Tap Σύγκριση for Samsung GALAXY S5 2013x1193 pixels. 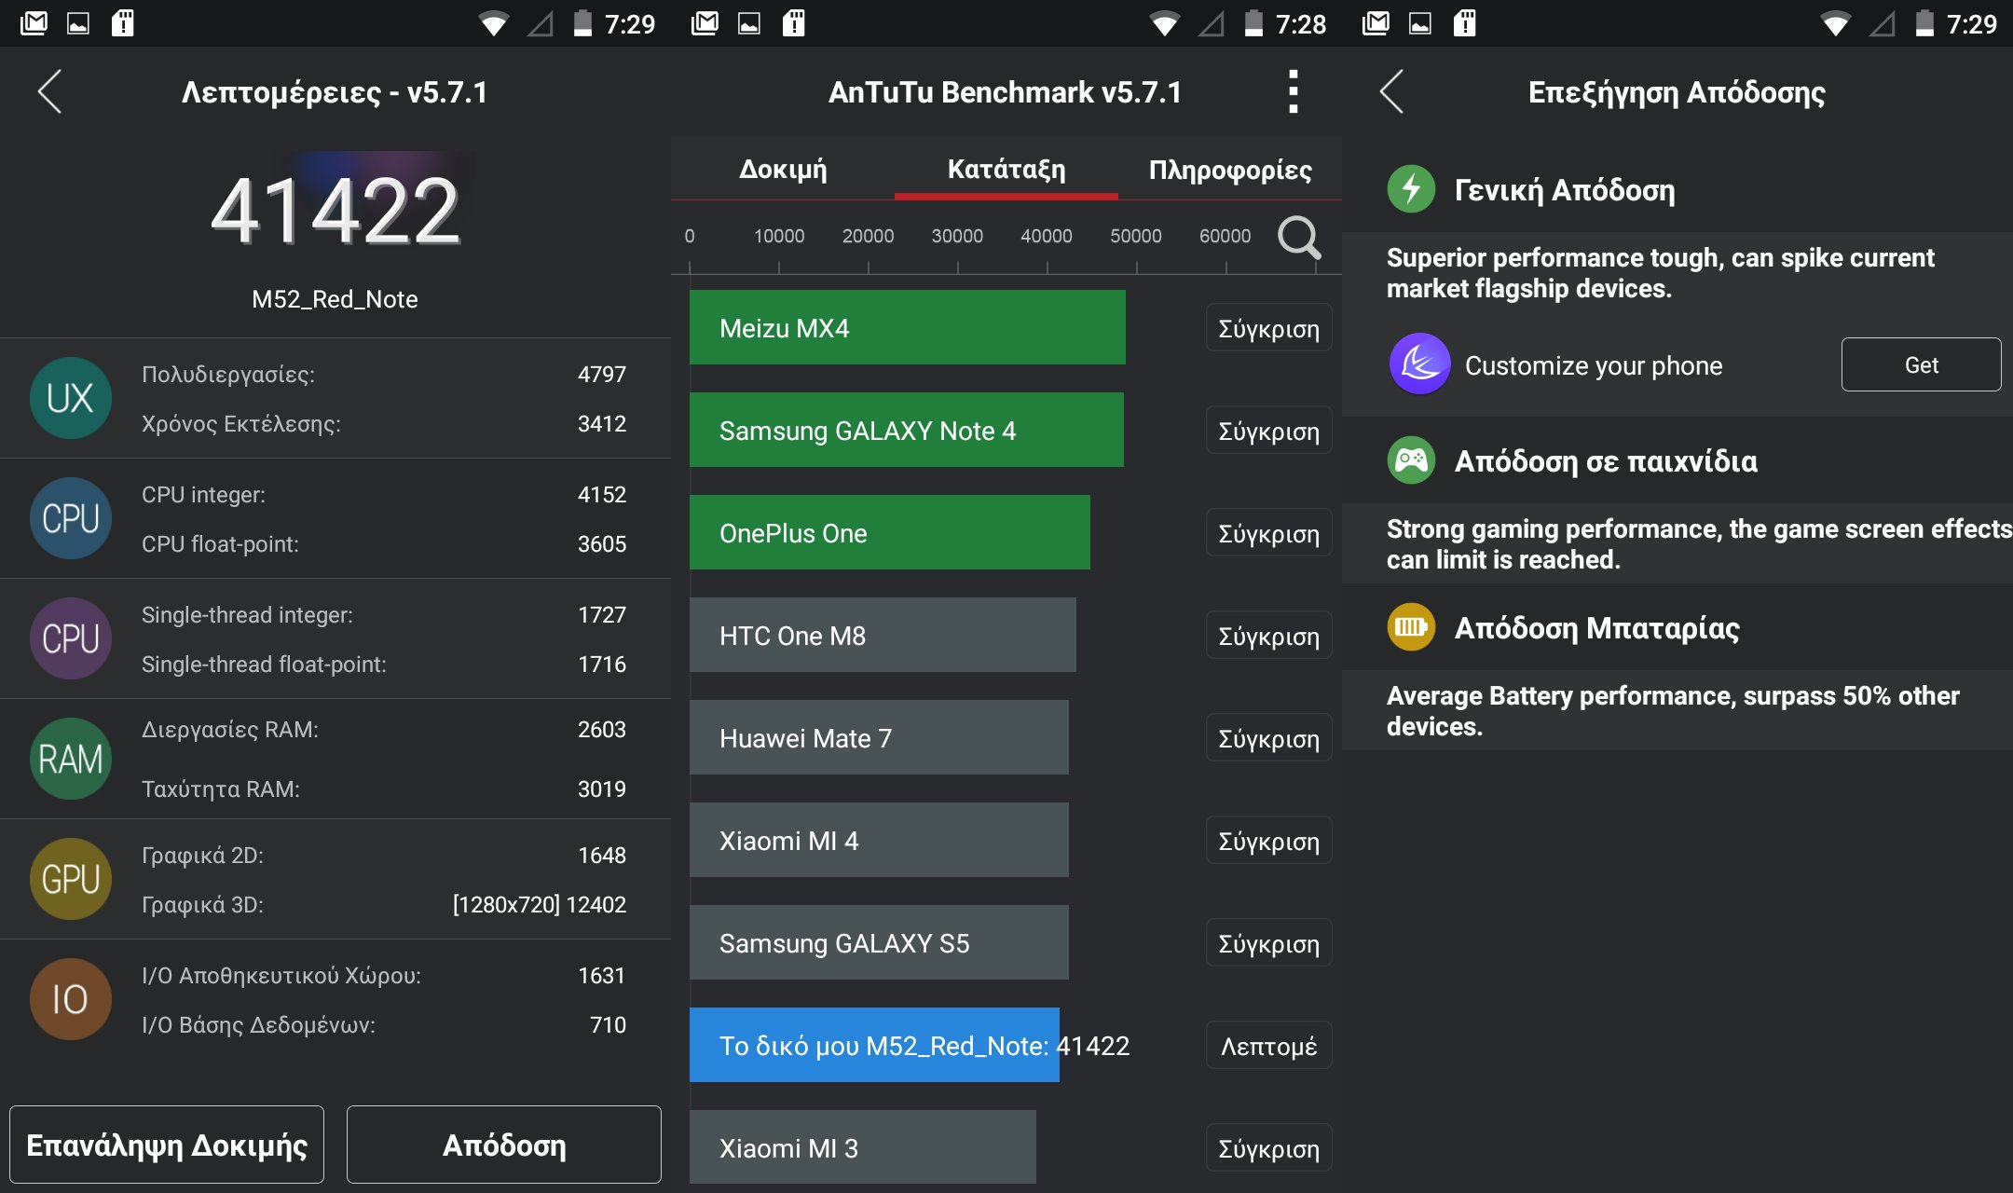1268,943
